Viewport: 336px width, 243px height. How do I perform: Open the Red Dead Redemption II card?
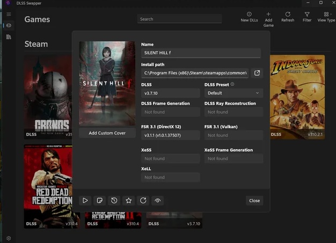click(x=113, y=220)
